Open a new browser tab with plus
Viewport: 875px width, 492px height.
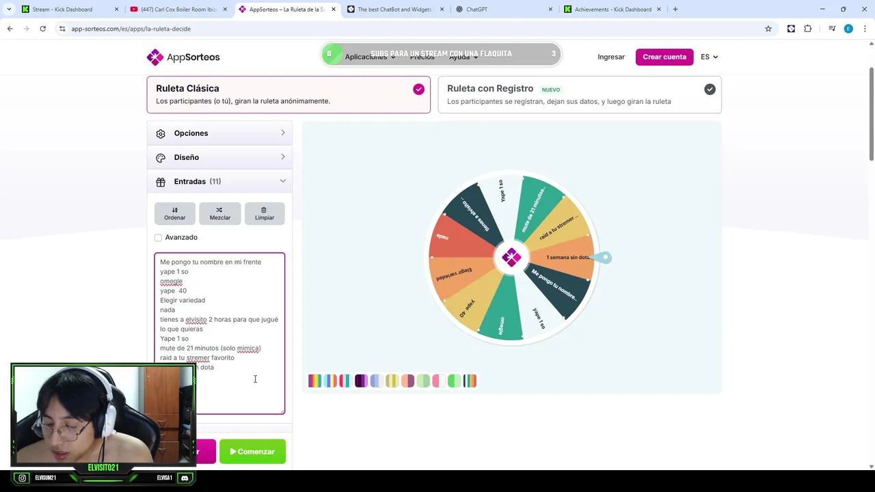coord(675,9)
